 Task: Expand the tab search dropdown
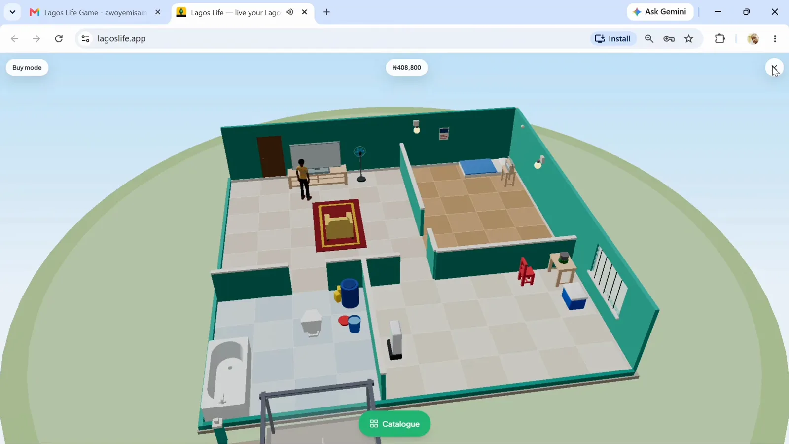pyautogui.click(x=12, y=12)
